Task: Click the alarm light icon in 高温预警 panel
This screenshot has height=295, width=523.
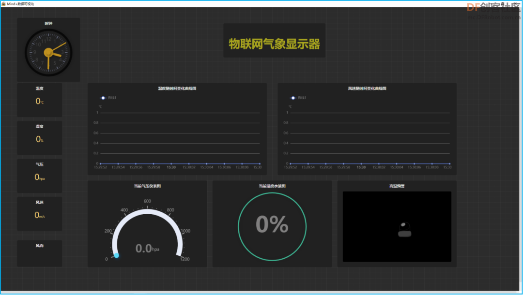Action: [x=404, y=229]
